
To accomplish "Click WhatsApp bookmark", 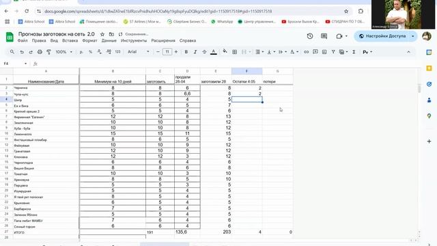I will pyautogui.click(x=222, y=21).
